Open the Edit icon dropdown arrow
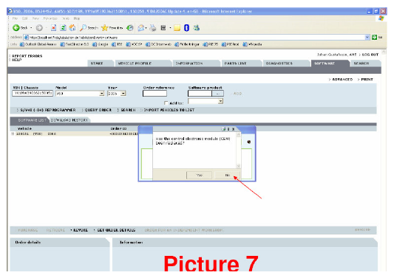 tap(170, 28)
